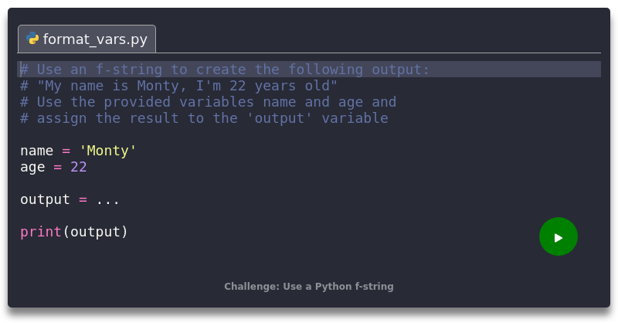Image resolution: width=618 pixels, height=323 pixels.
Task: Click the 'Challenge: Use a Python f-string' caption
Action: pos(309,287)
